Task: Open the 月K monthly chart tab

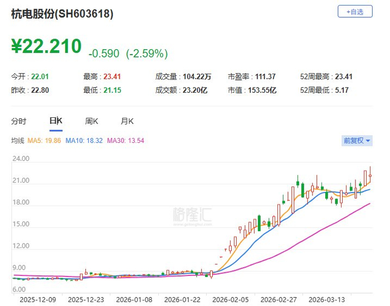Action: click(x=127, y=121)
